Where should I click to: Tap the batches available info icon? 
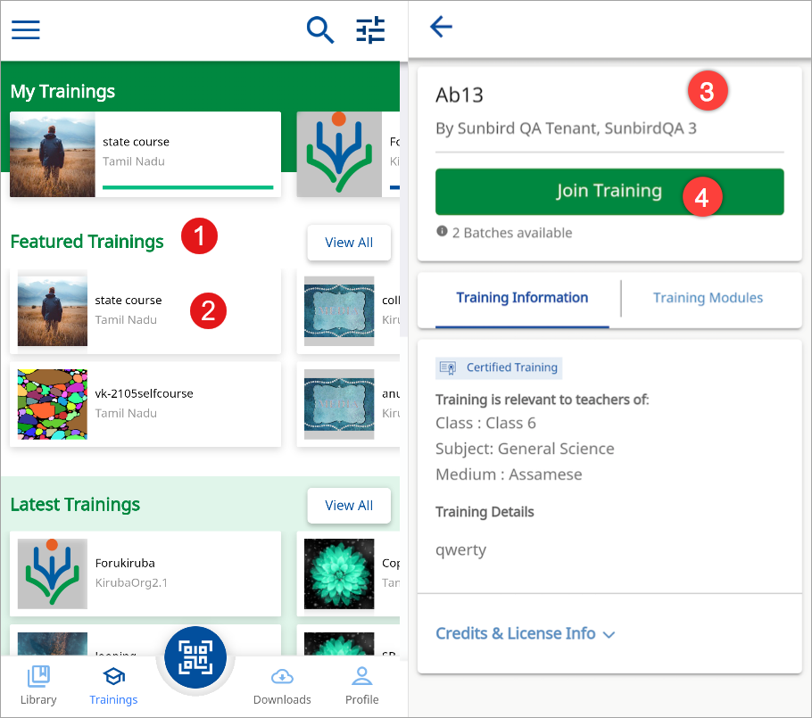tap(442, 231)
